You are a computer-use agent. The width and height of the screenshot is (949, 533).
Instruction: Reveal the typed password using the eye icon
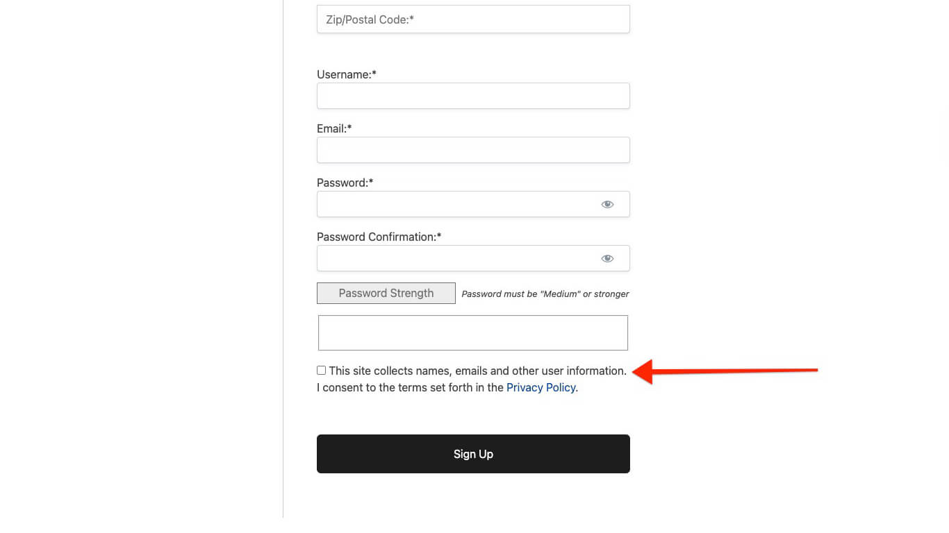[x=607, y=204]
